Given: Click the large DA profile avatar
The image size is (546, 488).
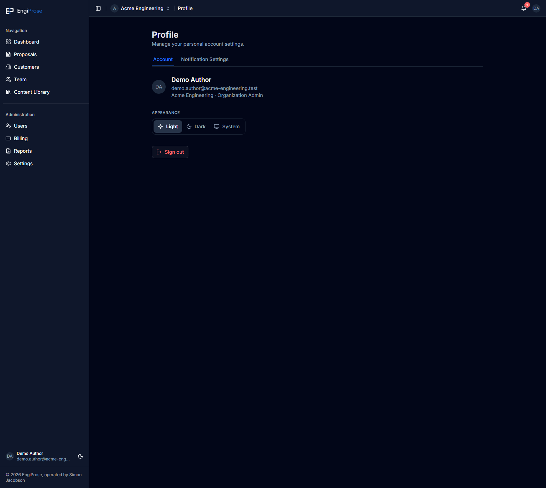Looking at the screenshot, I should pyautogui.click(x=159, y=87).
